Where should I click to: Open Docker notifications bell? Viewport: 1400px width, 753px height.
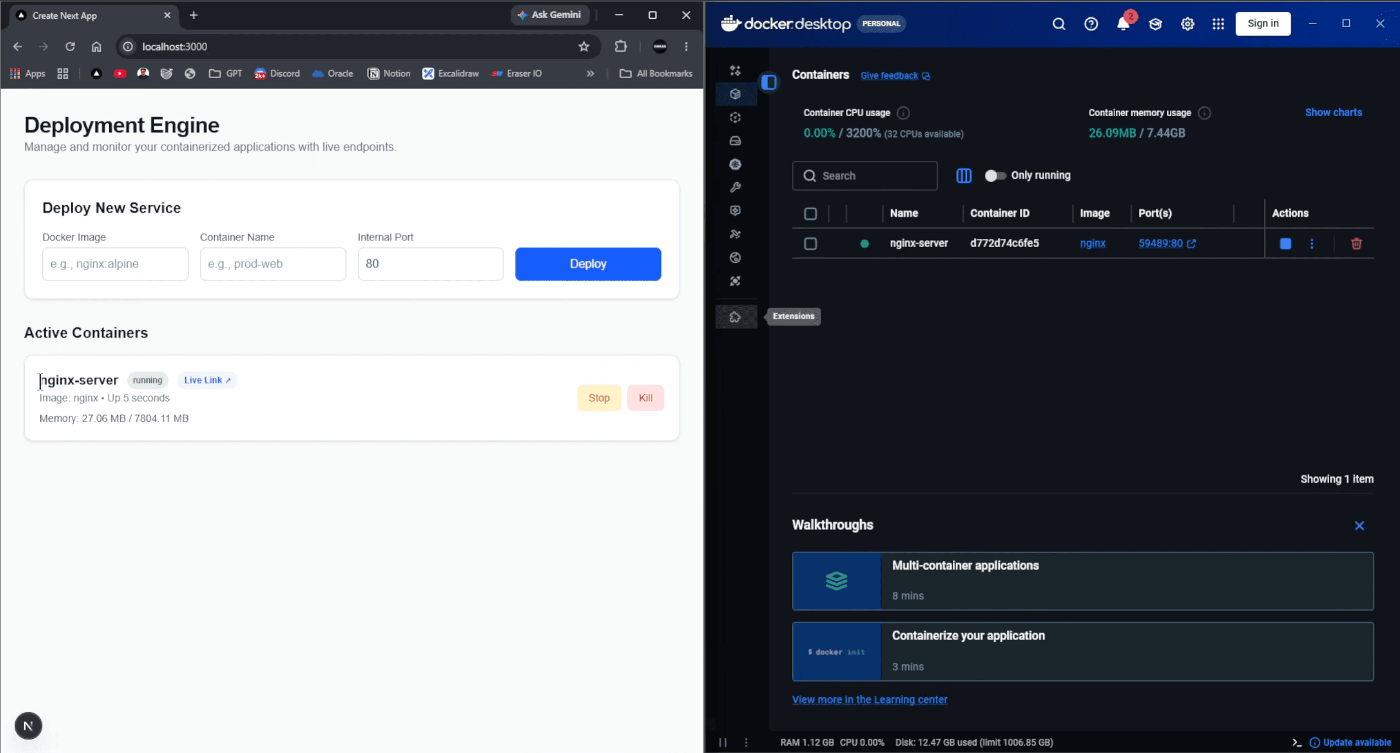point(1123,24)
